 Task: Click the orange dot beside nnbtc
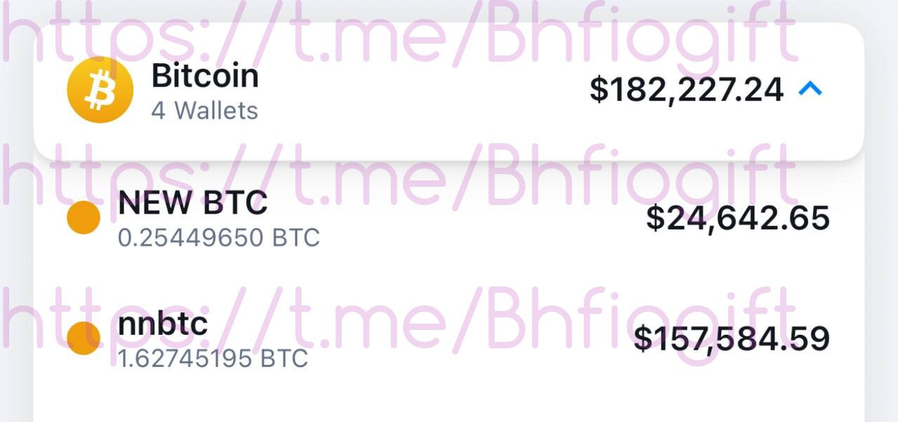click(83, 338)
